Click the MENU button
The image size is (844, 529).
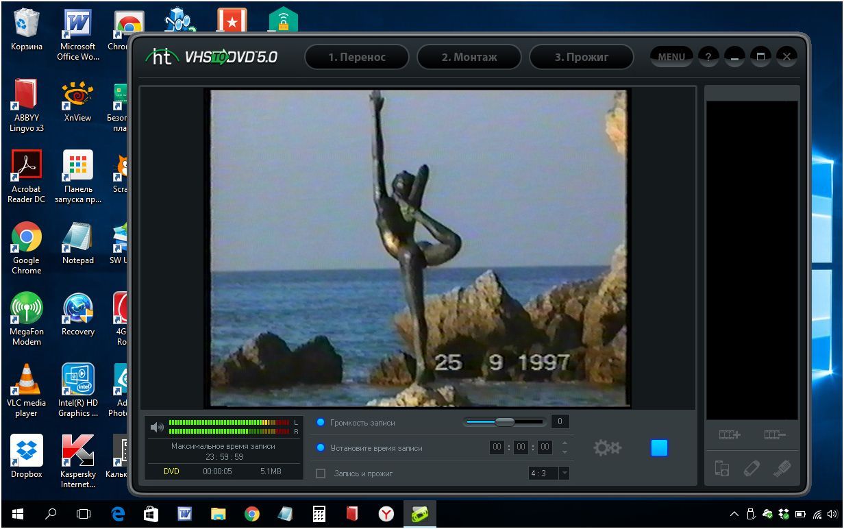[671, 57]
